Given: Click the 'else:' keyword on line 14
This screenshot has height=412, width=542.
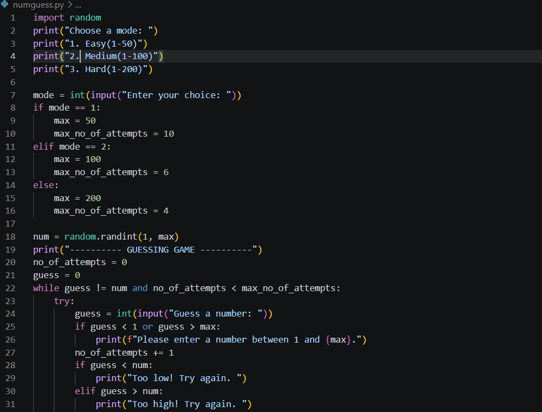Looking at the screenshot, I should pyautogui.click(x=46, y=185).
